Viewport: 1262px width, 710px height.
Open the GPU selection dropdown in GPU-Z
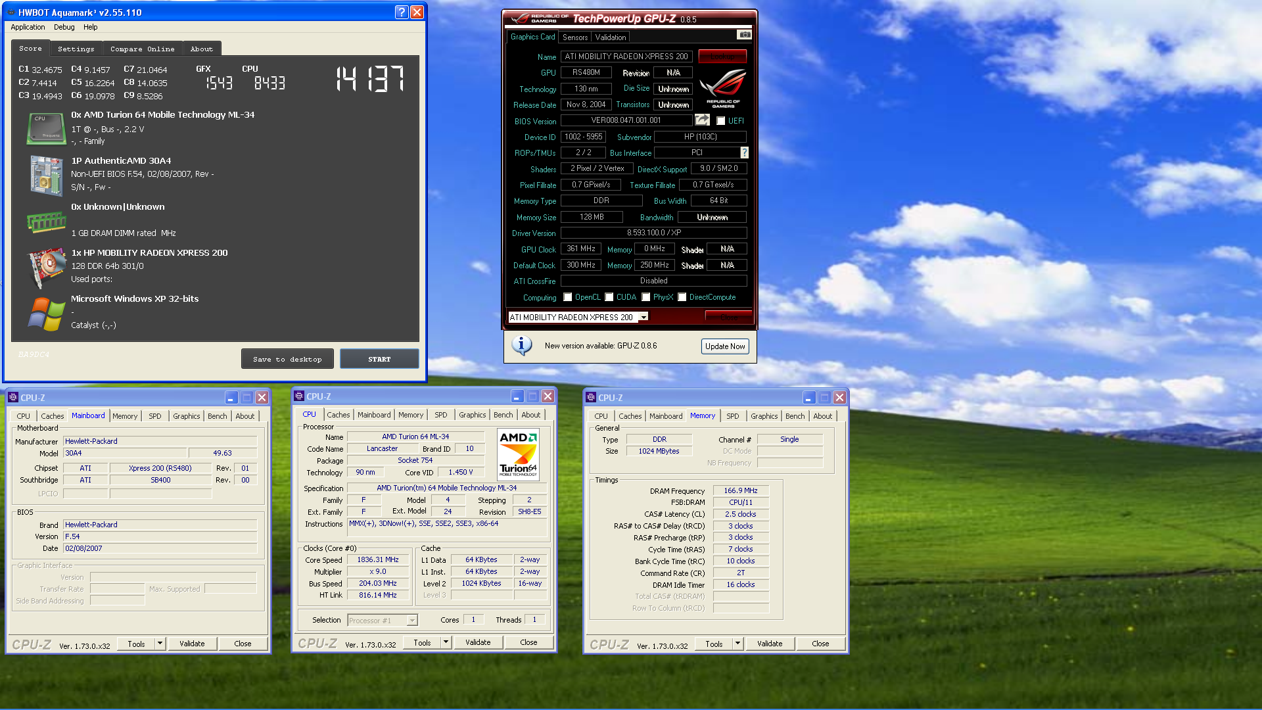[643, 317]
